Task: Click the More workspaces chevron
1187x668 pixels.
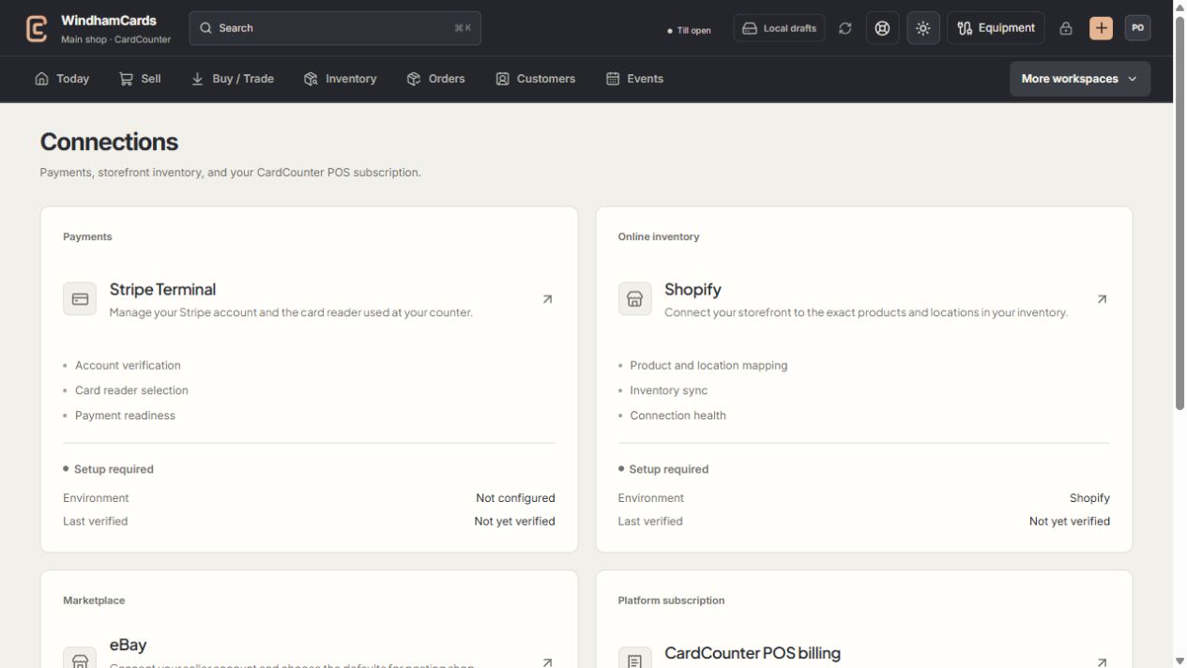Action: pos(1132,79)
